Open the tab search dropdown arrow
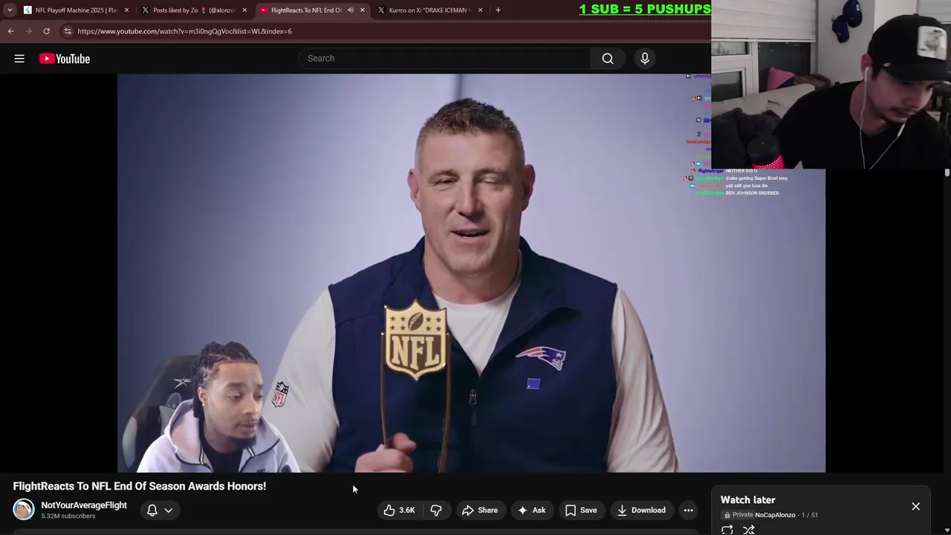951x535 pixels. tap(10, 10)
